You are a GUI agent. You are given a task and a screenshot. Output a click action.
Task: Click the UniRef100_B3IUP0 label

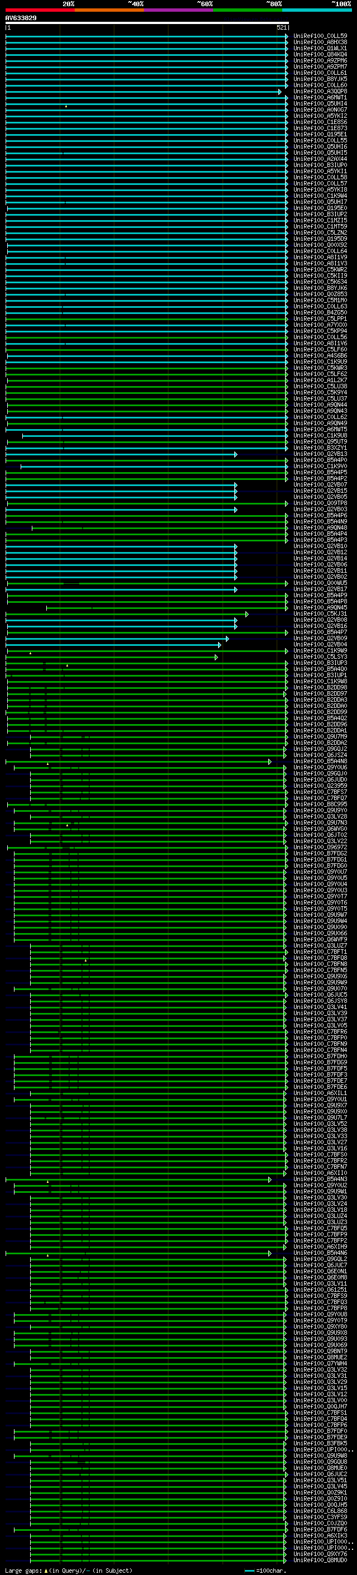(x=320, y=165)
